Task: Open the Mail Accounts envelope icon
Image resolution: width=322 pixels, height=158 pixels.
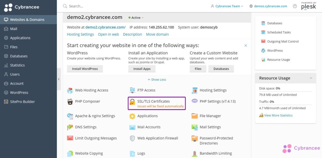Action: [x=132, y=127]
